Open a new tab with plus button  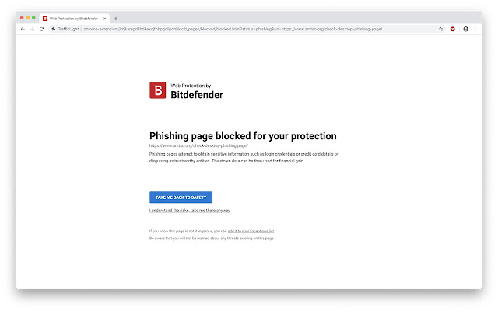(116, 18)
